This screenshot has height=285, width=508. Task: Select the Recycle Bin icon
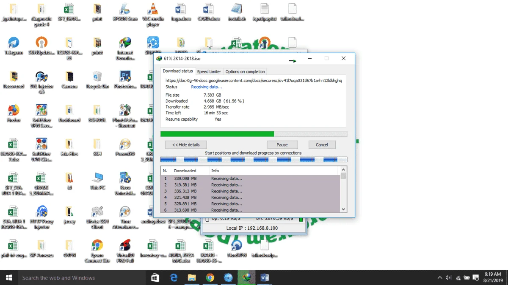[97, 80]
